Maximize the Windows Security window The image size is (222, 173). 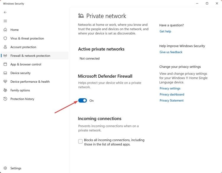pos(207,3)
